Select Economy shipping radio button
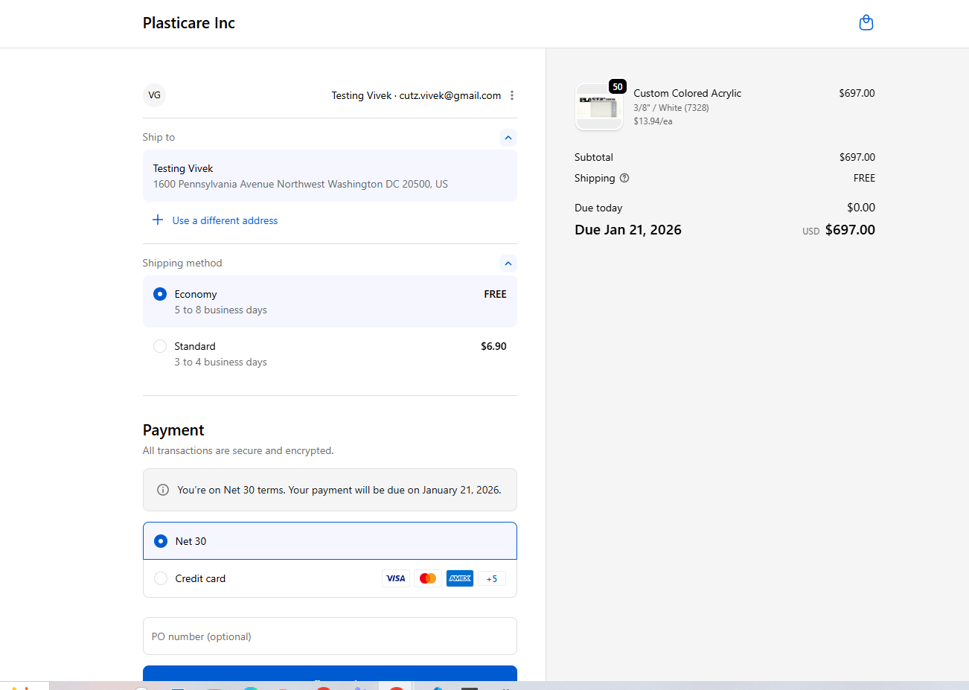Screen dimensions: 969x690 (160, 294)
